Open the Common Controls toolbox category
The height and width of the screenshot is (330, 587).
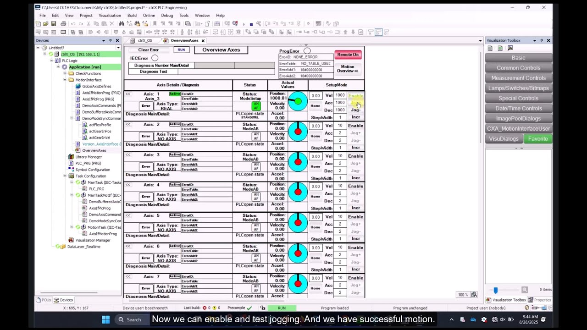(x=518, y=68)
